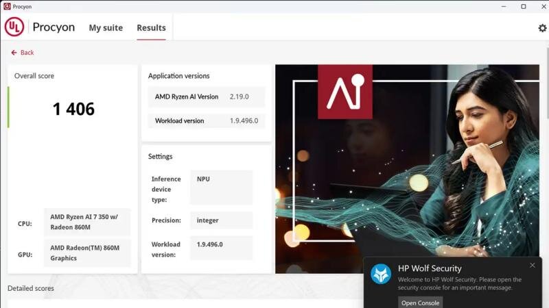Viewport: 549px width, 308px height.
Task: Select the GPU AMD Radeon 860M Graphics field
Action: 87,253
